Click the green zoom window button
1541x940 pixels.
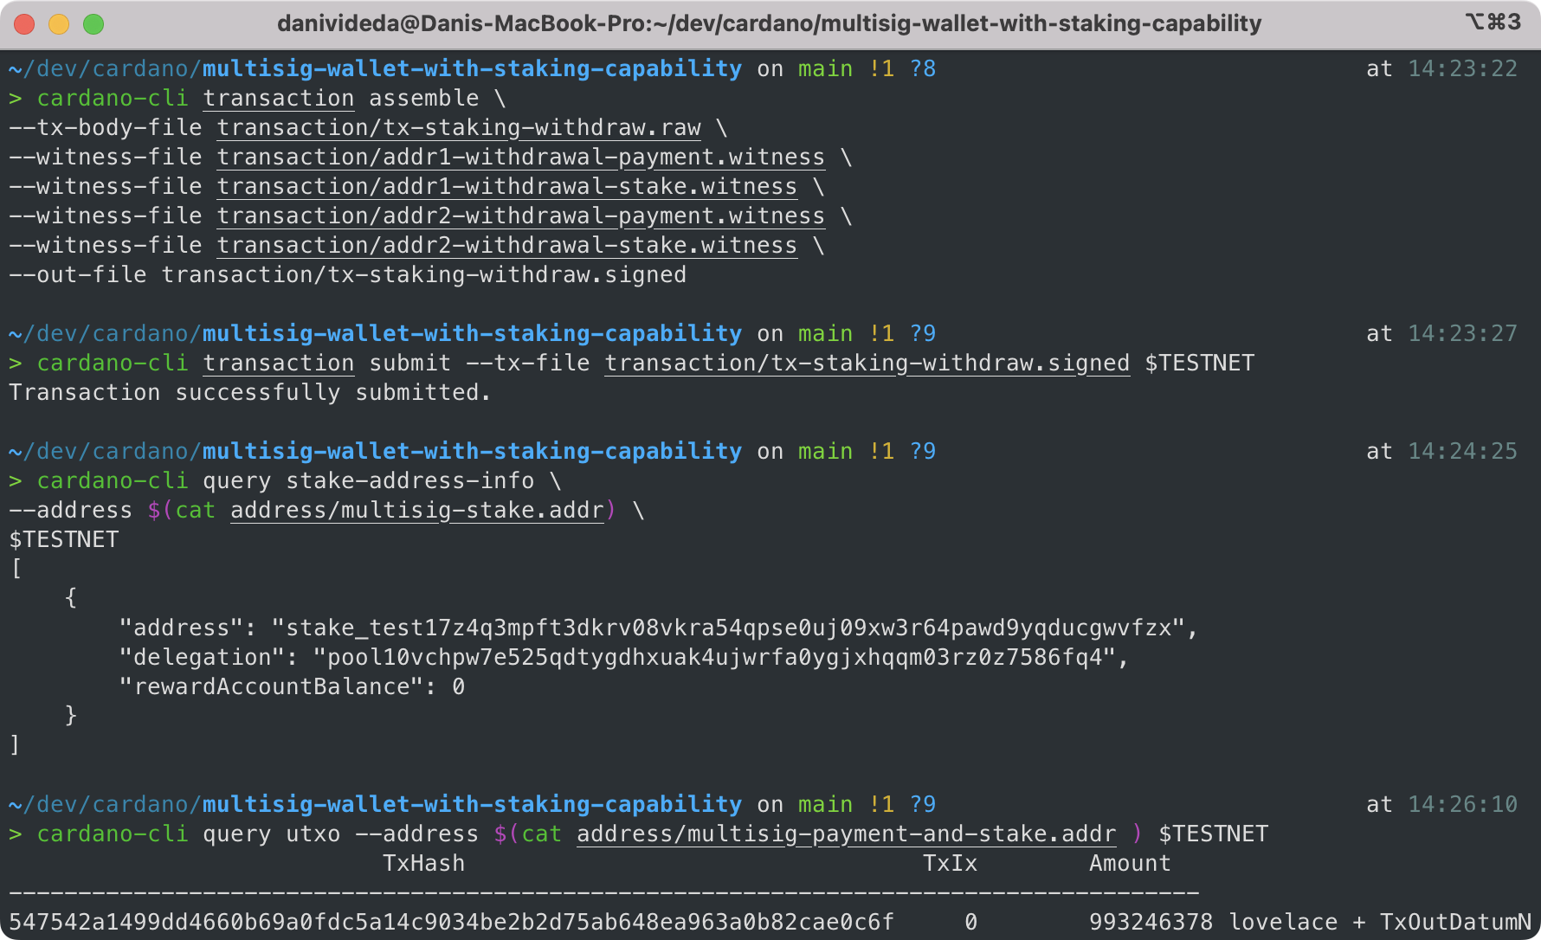(x=93, y=24)
